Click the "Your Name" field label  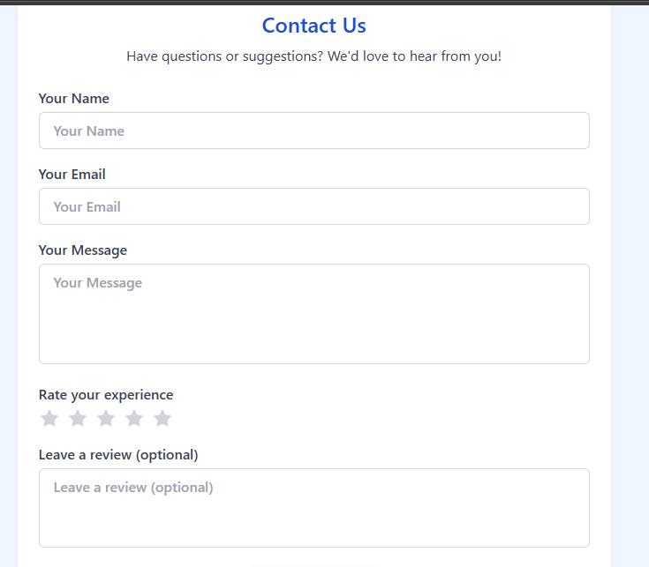(x=73, y=99)
